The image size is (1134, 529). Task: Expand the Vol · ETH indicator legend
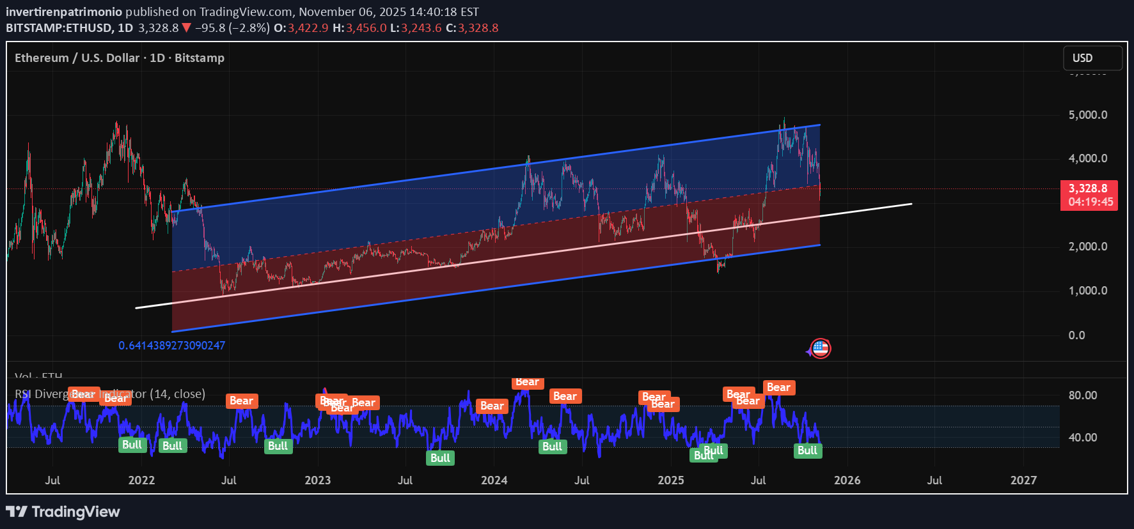(x=38, y=375)
